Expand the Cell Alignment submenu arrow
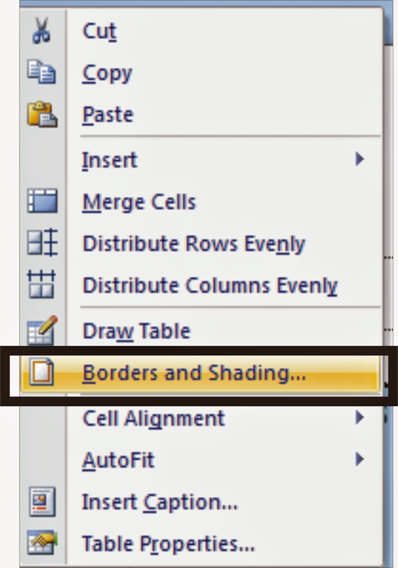Screen dimensions: 398x568 pos(360,417)
